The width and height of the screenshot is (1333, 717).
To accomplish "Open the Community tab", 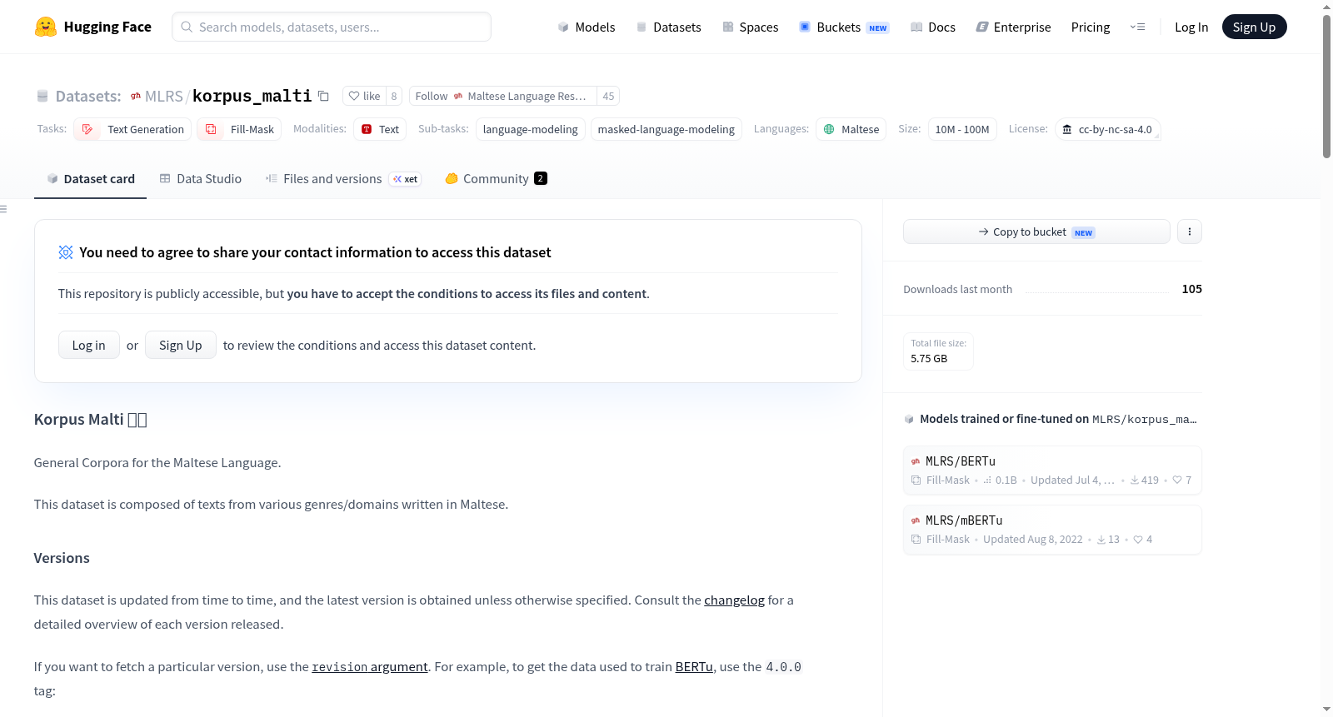I will [x=496, y=178].
